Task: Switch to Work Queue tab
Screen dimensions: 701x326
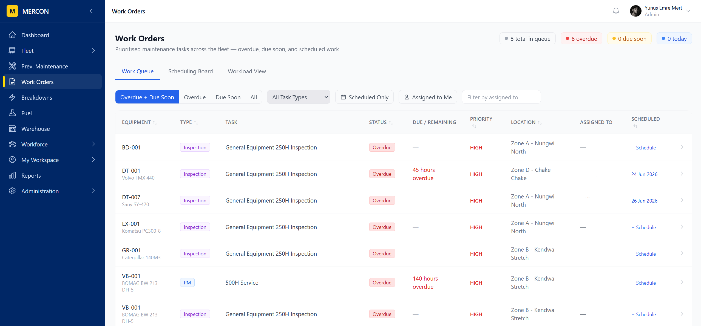Action: (x=138, y=71)
